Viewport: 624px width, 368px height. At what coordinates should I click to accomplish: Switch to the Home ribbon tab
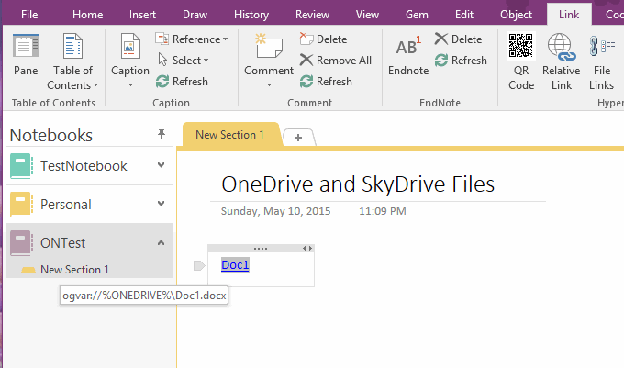tap(87, 15)
